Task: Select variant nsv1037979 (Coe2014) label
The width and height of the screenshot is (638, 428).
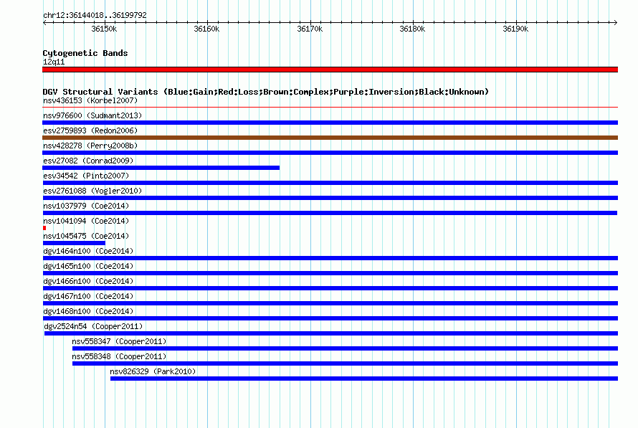Action: point(86,206)
